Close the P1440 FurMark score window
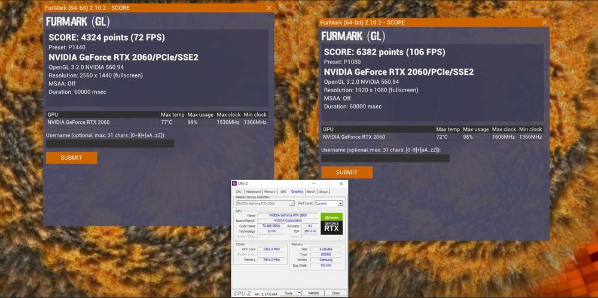 (269, 8)
